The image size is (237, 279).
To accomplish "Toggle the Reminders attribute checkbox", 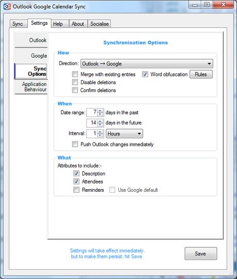I will click(x=76, y=190).
